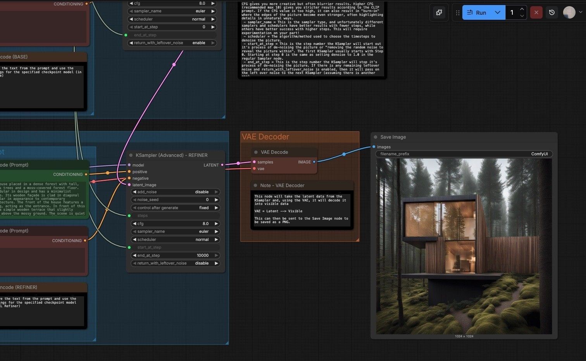
Task: Toggle return_with_leftover_noise enable in top sampler
Action: 172,43
